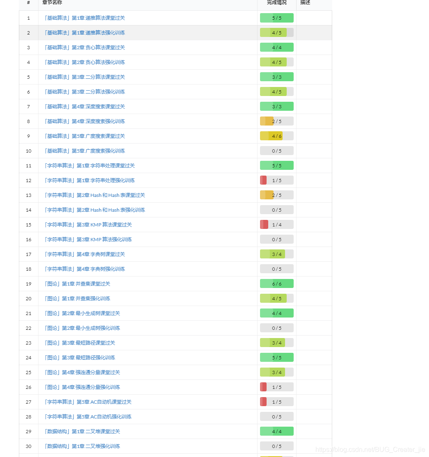The width and height of the screenshot is (429, 457).
Task: Click the 第2章 贪心算法课堂过关 chapter link
Action: [x=84, y=48]
